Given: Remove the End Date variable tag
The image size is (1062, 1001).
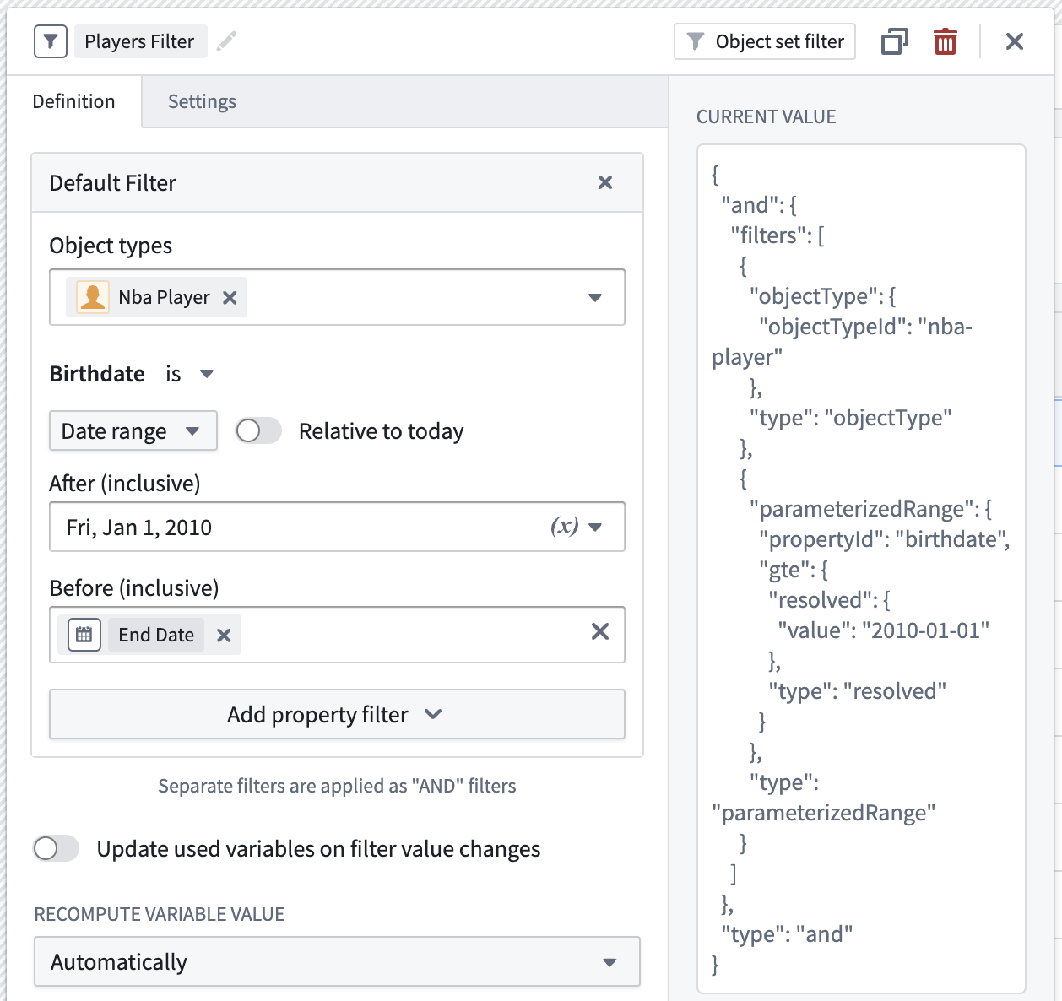Looking at the screenshot, I should (x=224, y=636).
